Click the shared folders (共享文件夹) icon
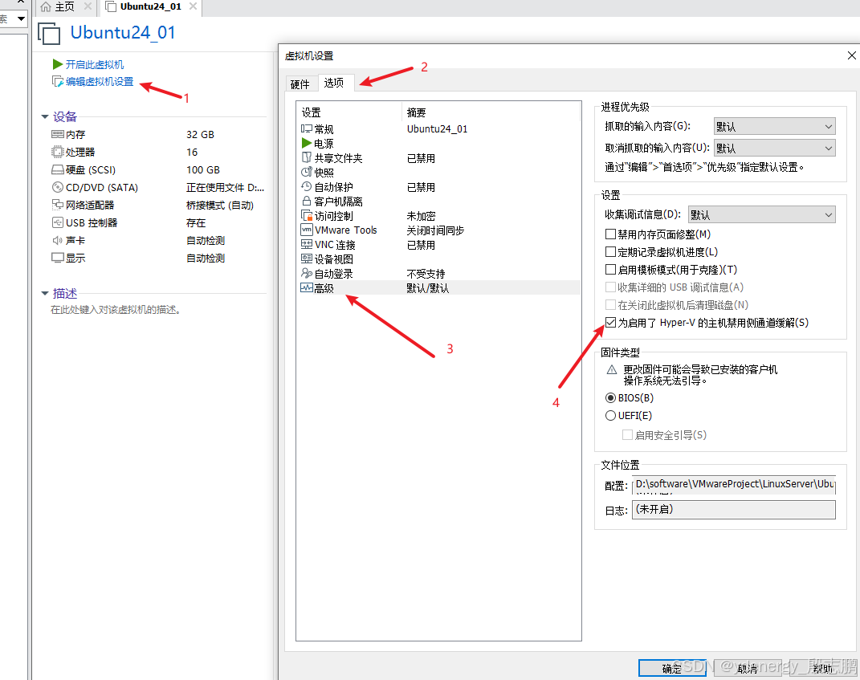Viewport: 860px width, 680px height. (307, 158)
